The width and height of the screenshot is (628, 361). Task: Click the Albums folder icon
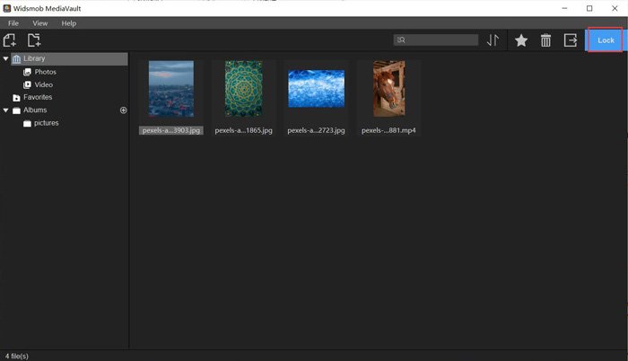(x=16, y=110)
